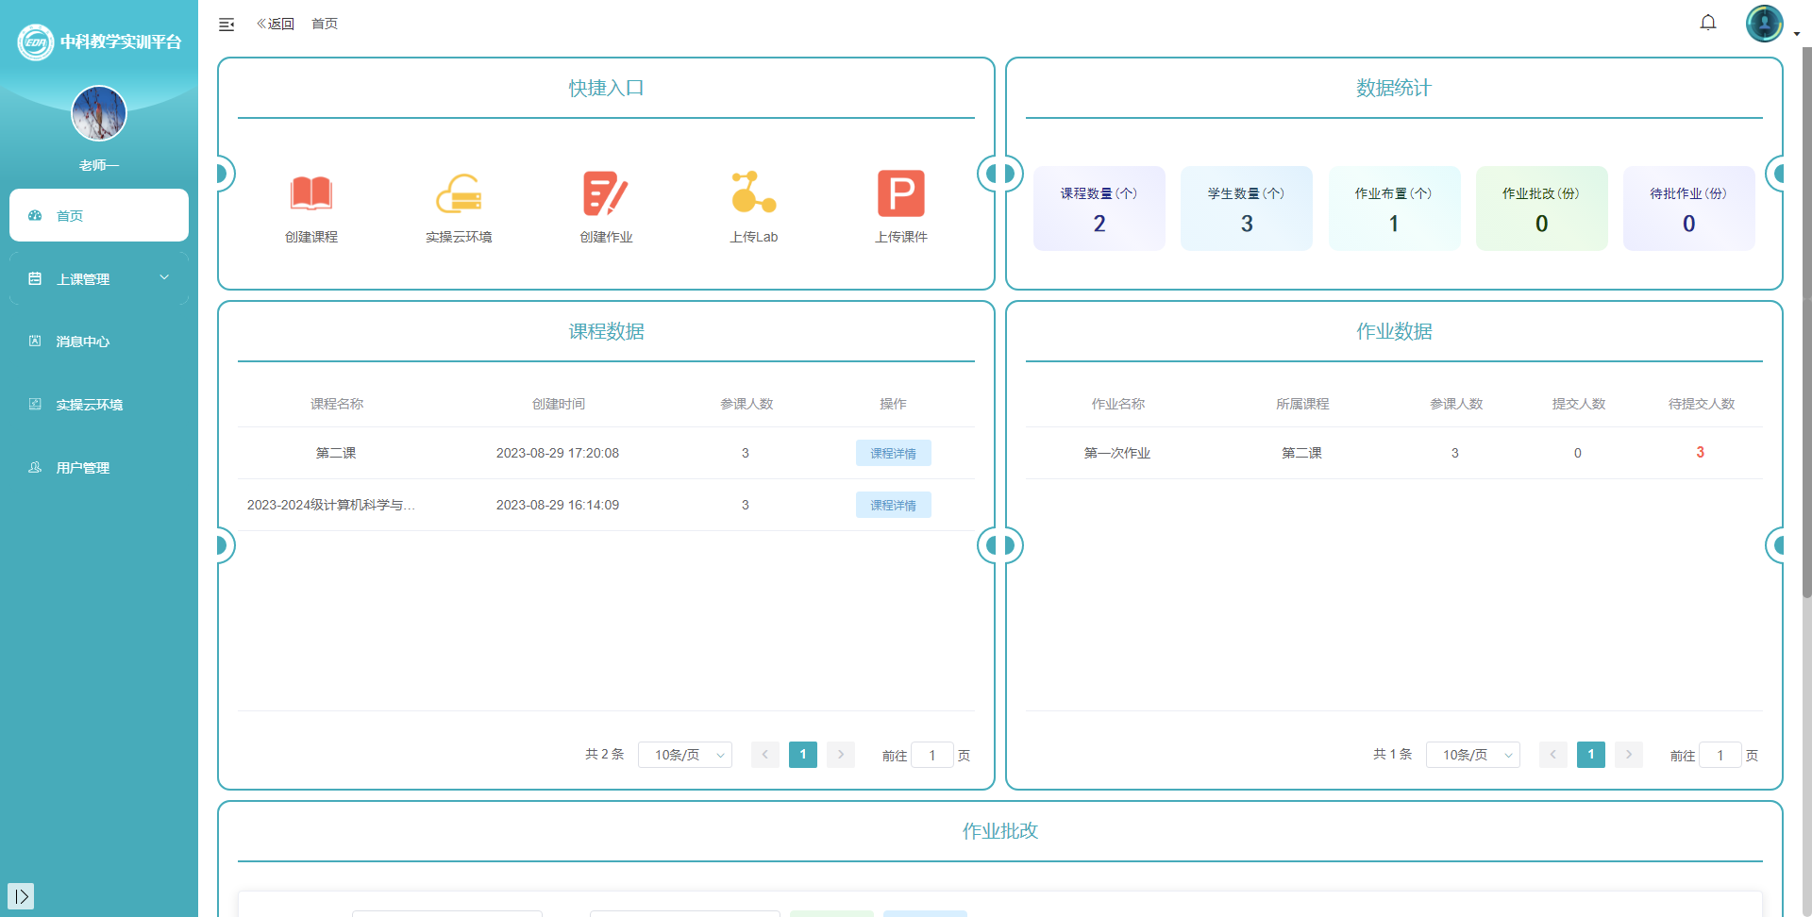Click the 作业批改 statistics card
Screen dimensions: 1812x917
tap(1541, 208)
